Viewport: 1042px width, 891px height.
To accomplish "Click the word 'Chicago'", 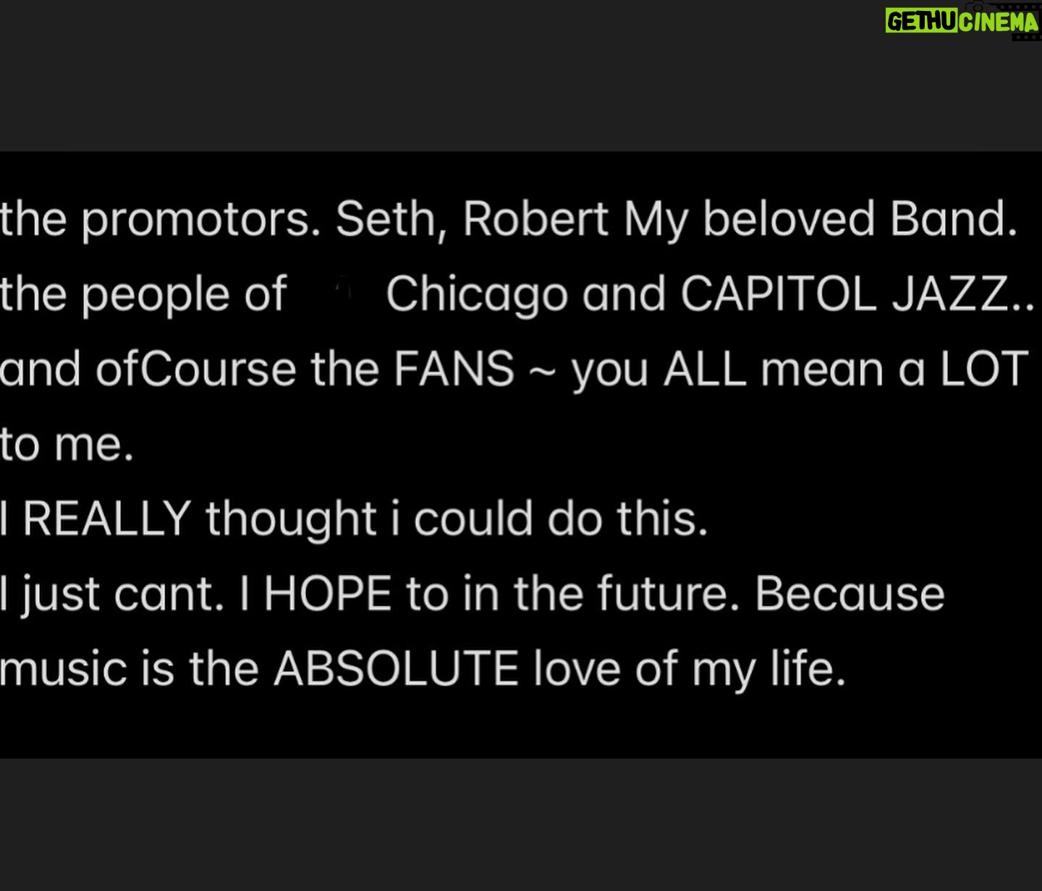I will pyautogui.click(x=477, y=297).
